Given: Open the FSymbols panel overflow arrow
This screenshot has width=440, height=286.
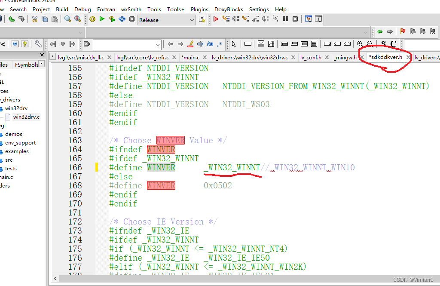Looking at the screenshot, I should (x=41, y=64).
